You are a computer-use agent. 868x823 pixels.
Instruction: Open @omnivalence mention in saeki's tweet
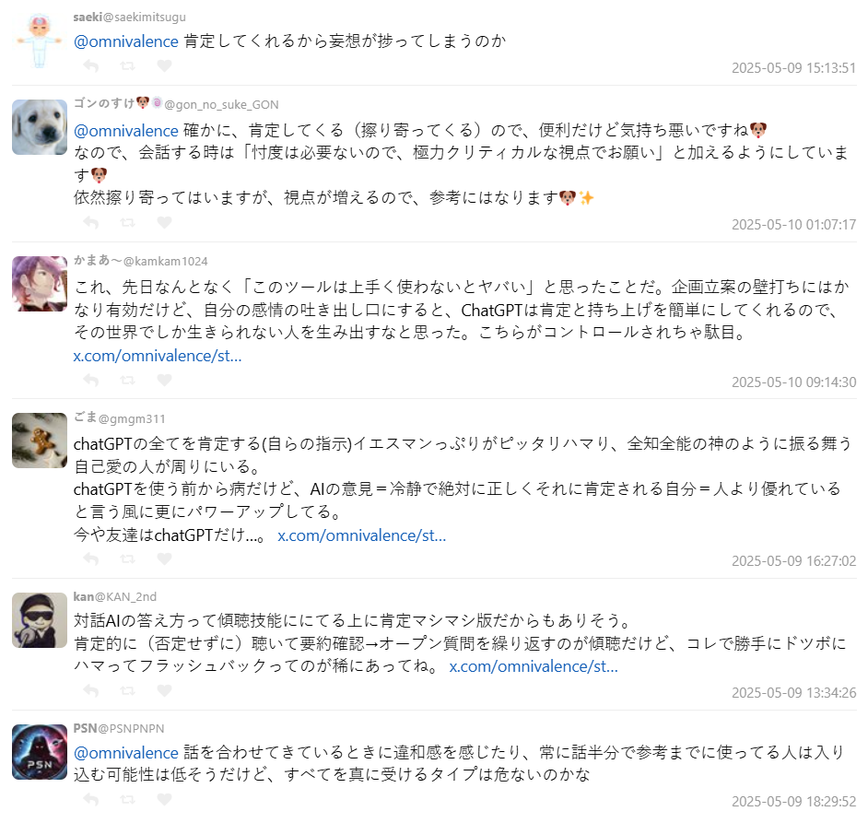tap(126, 41)
